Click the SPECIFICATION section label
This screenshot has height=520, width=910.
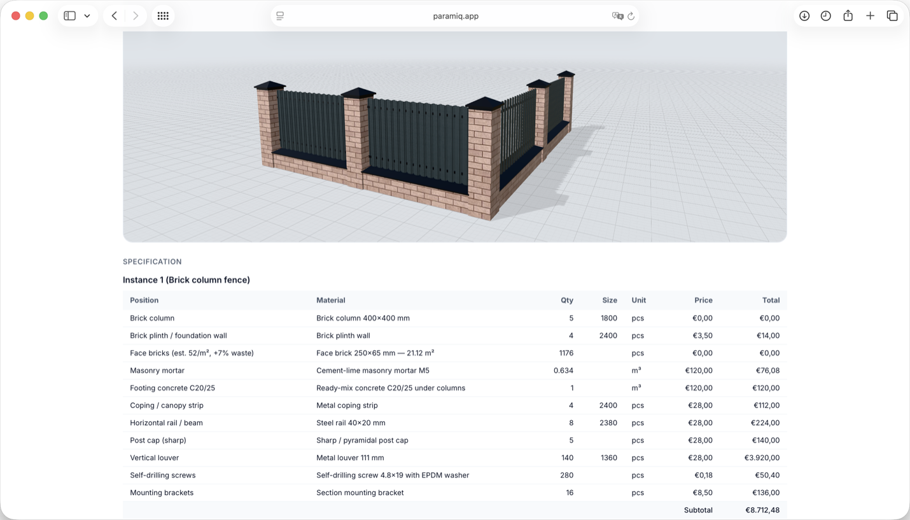pos(152,262)
